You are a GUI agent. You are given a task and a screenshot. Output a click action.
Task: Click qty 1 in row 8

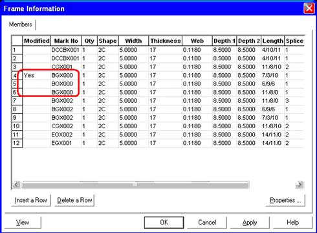click(x=89, y=109)
